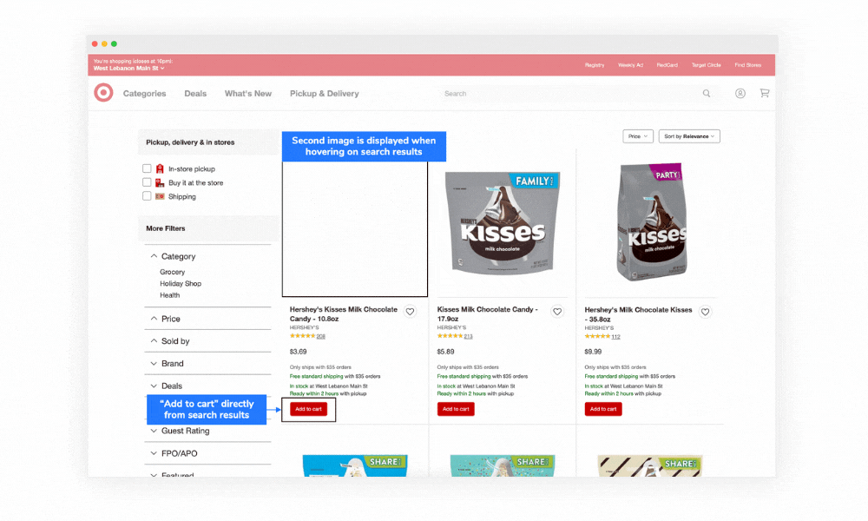Open the Find Stores link
The height and width of the screenshot is (521, 868).
click(748, 65)
